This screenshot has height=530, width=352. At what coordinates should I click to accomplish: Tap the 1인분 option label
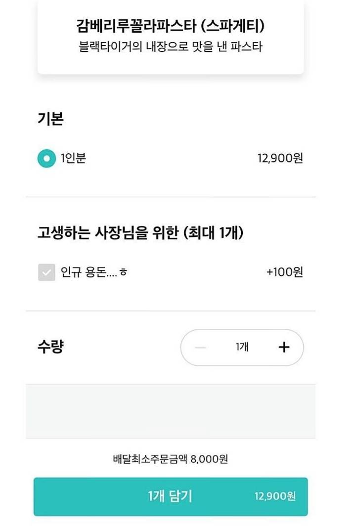coord(73,159)
